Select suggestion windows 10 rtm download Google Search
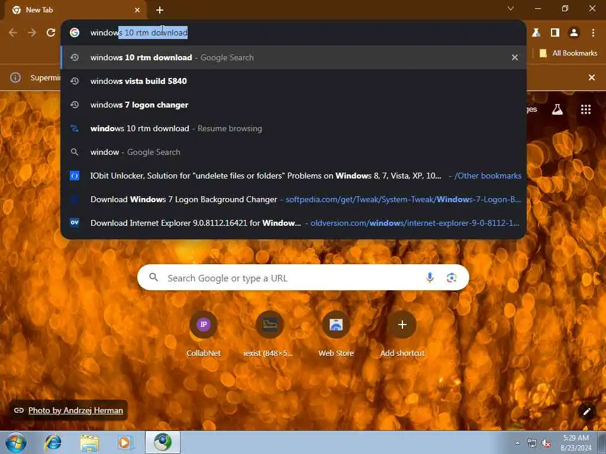This screenshot has height=454, width=606. point(294,57)
